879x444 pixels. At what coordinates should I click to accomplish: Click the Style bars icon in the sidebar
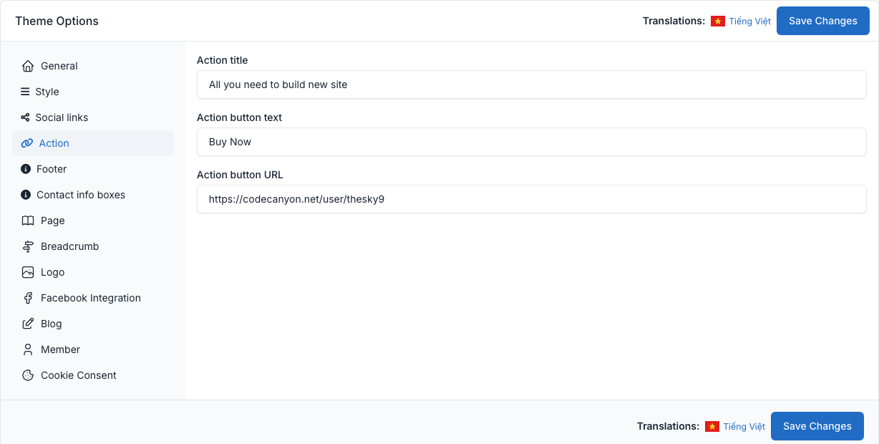tap(25, 92)
